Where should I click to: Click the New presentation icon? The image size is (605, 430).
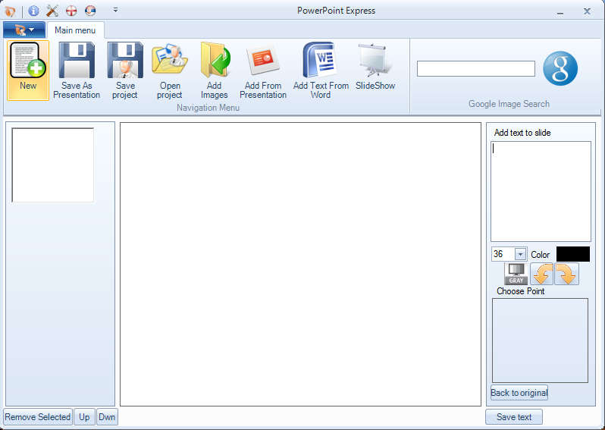point(28,61)
